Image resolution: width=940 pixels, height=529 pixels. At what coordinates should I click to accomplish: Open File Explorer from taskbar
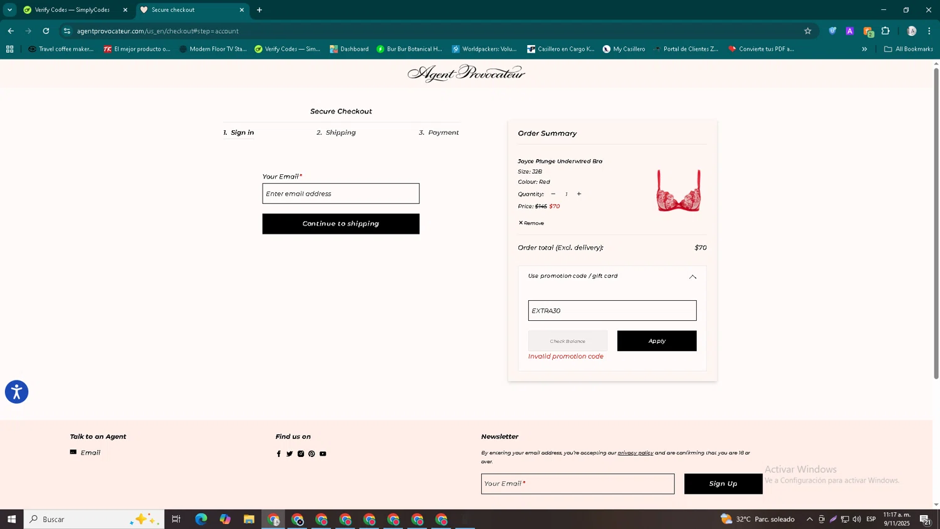[x=249, y=519]
